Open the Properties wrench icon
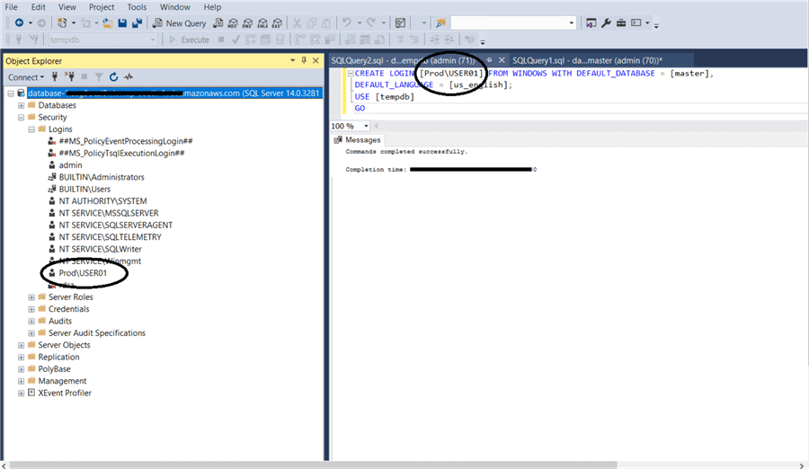 pos(606,22)
